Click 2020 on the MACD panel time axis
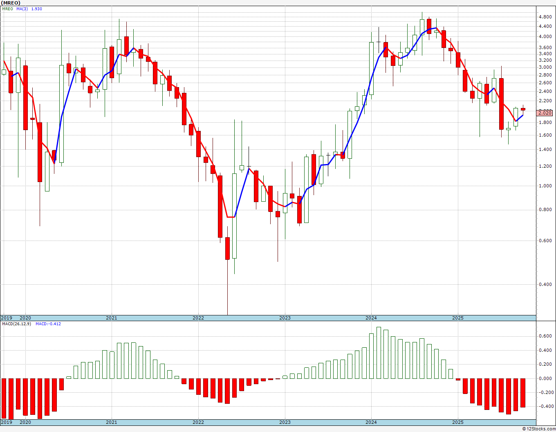556x432 pixels. coord(25,423)
